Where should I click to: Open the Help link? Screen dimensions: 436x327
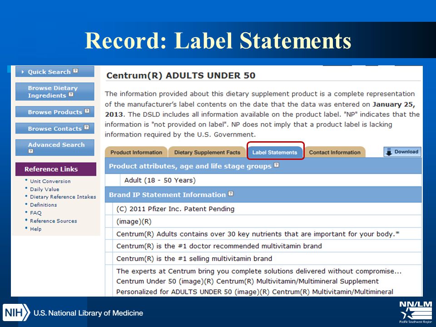[x=35, y=229]
